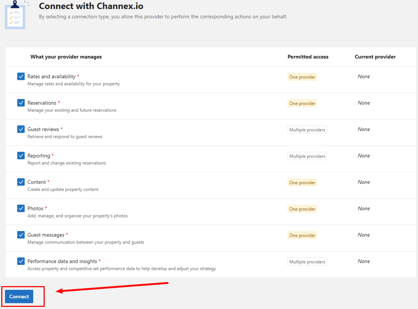Select the 'Photos' row label
418x309 pixels.
click(35, 208)
